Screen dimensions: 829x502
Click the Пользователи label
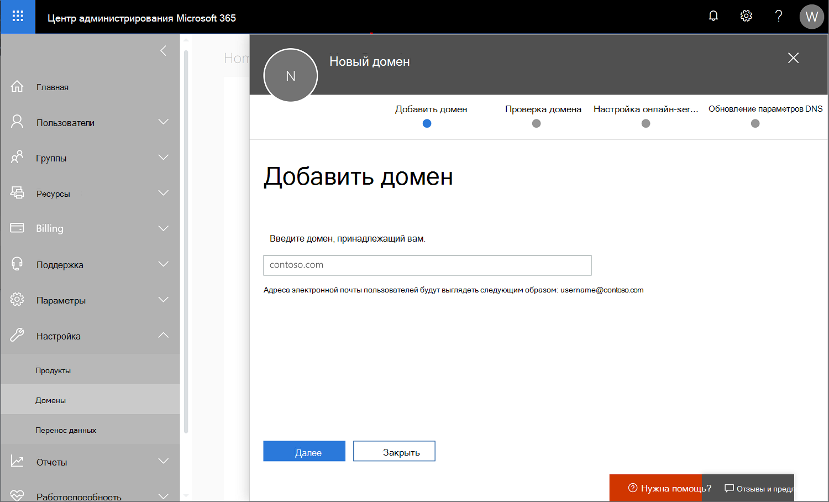click(65, 123)
